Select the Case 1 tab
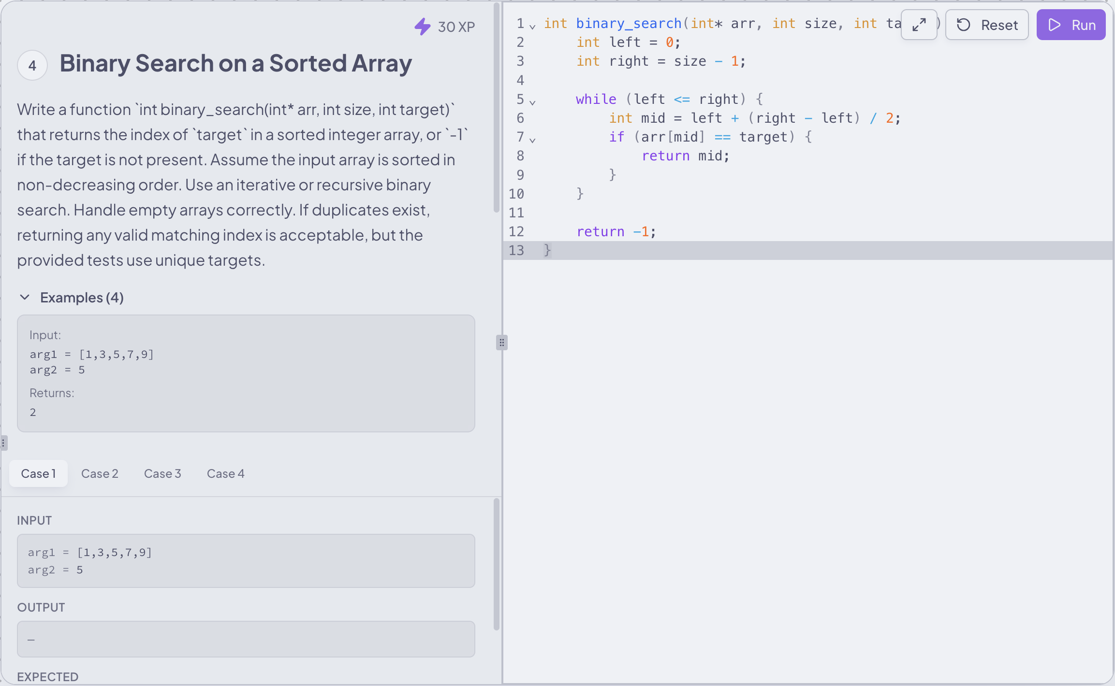This screenshot has width=1115, height=686. [x=39, y=473]
